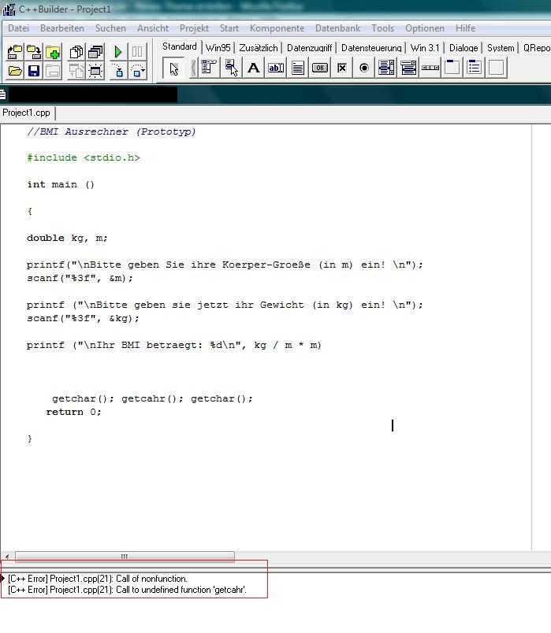Select the RadioButton component icon
Viewport: 551px width, 633px height.
(364, 68)
